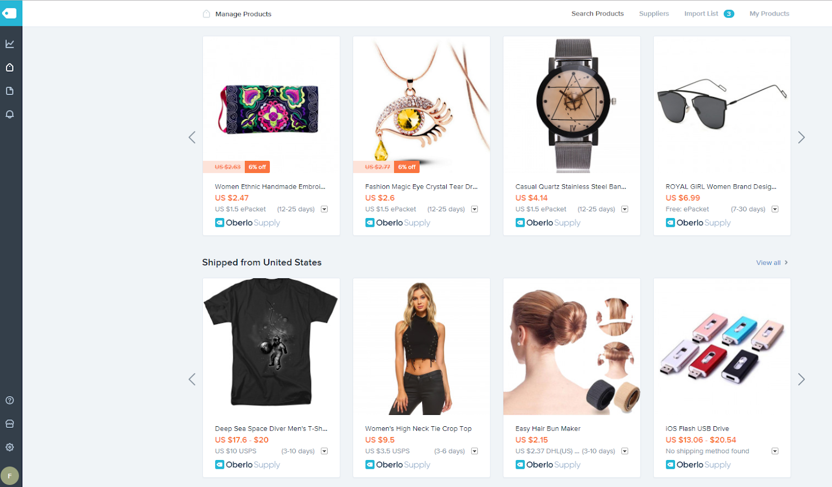This screenshot has width=832, height=487.
Task: Expand shipping options for Women Ethnic Handmade product
Action: (324, 209)
